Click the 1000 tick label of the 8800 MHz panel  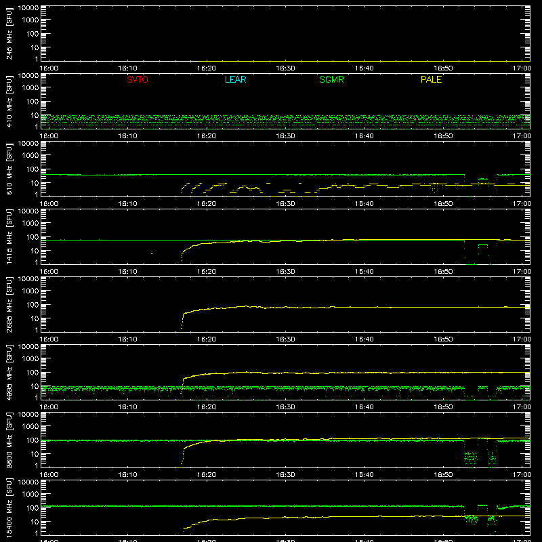point(30,427)
